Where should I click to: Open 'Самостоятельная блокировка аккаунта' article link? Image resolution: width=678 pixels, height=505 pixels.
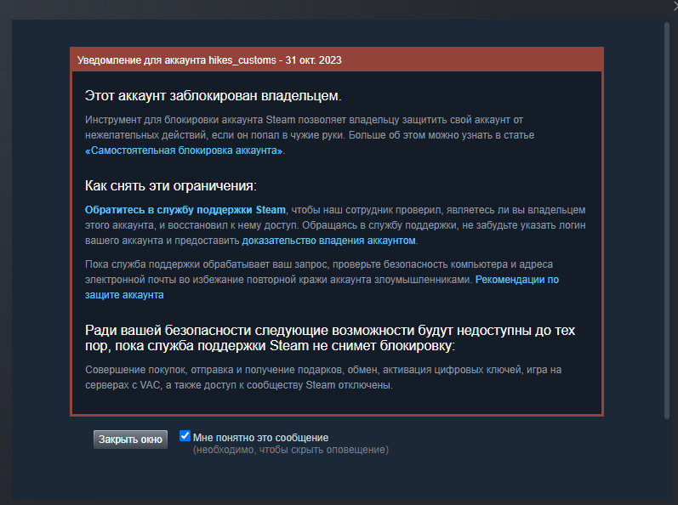coord(185,150)
